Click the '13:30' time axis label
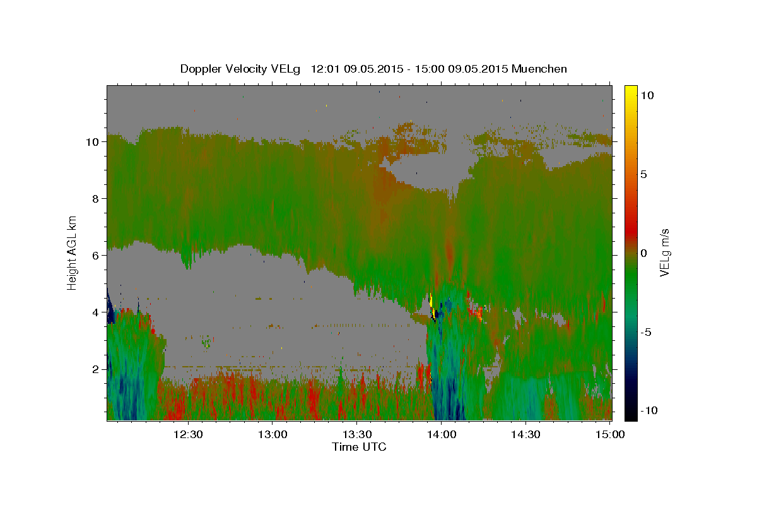The width and height of the screenshot is (757, 505). [x=356, y=434]
